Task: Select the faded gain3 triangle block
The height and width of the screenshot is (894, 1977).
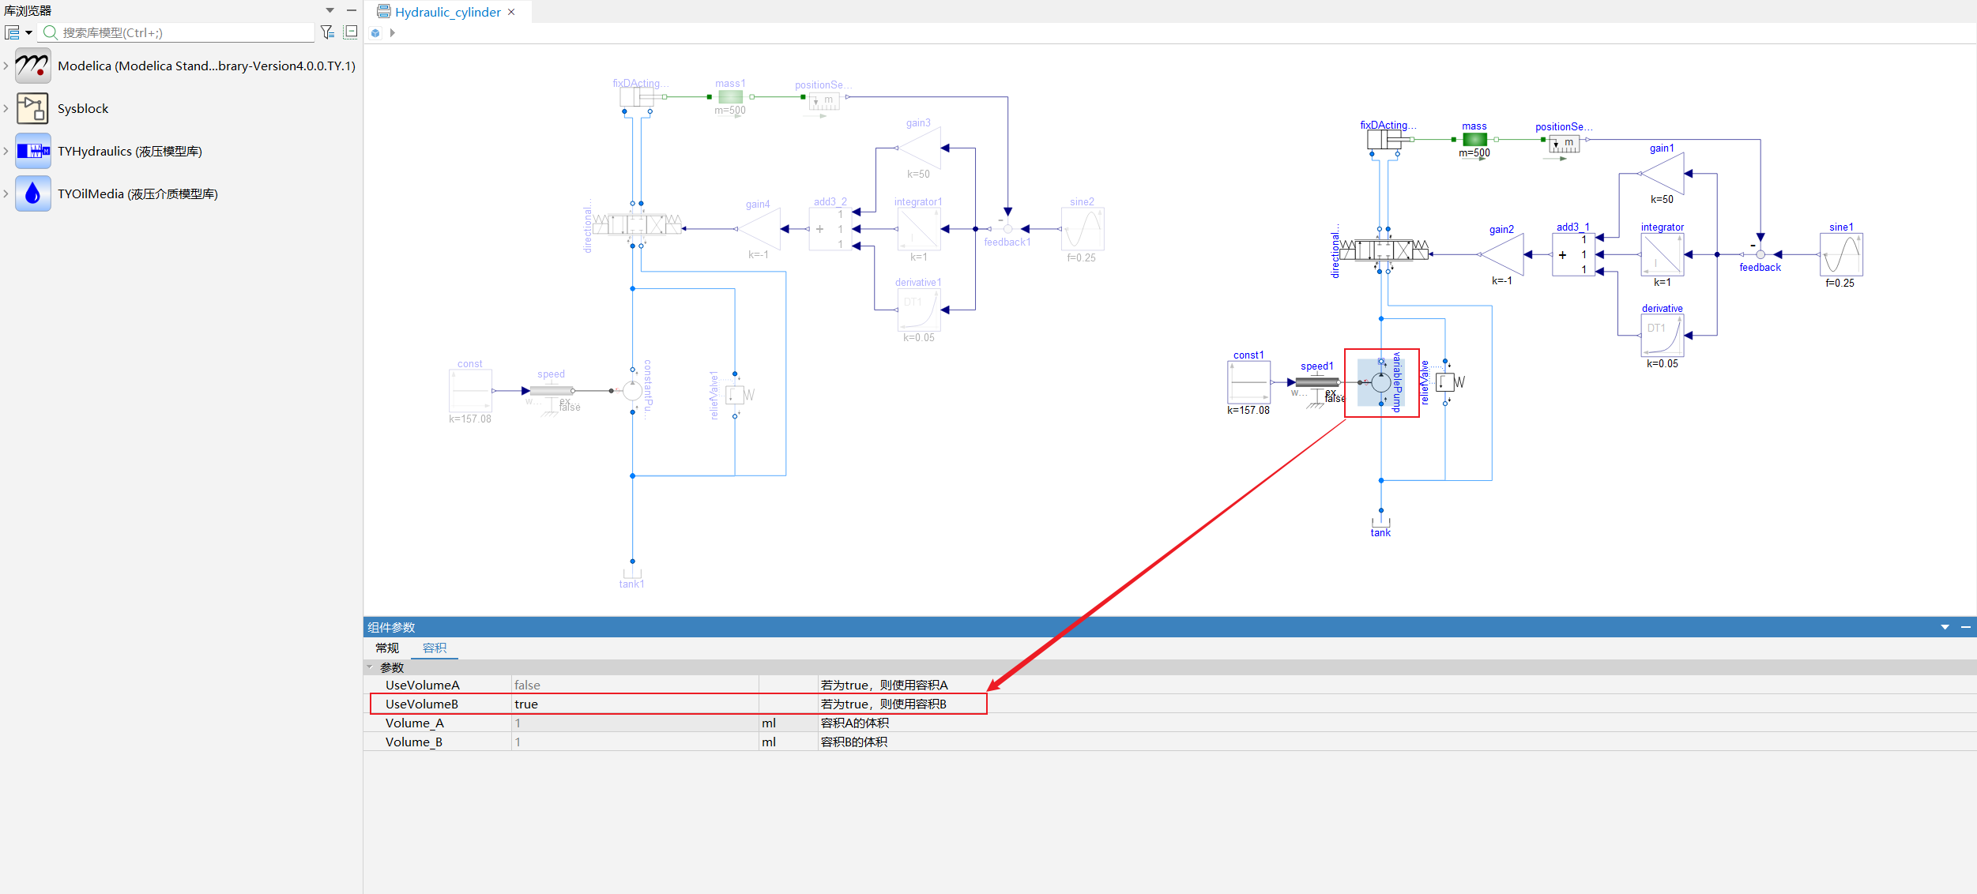Action: [x=919, y=148]
